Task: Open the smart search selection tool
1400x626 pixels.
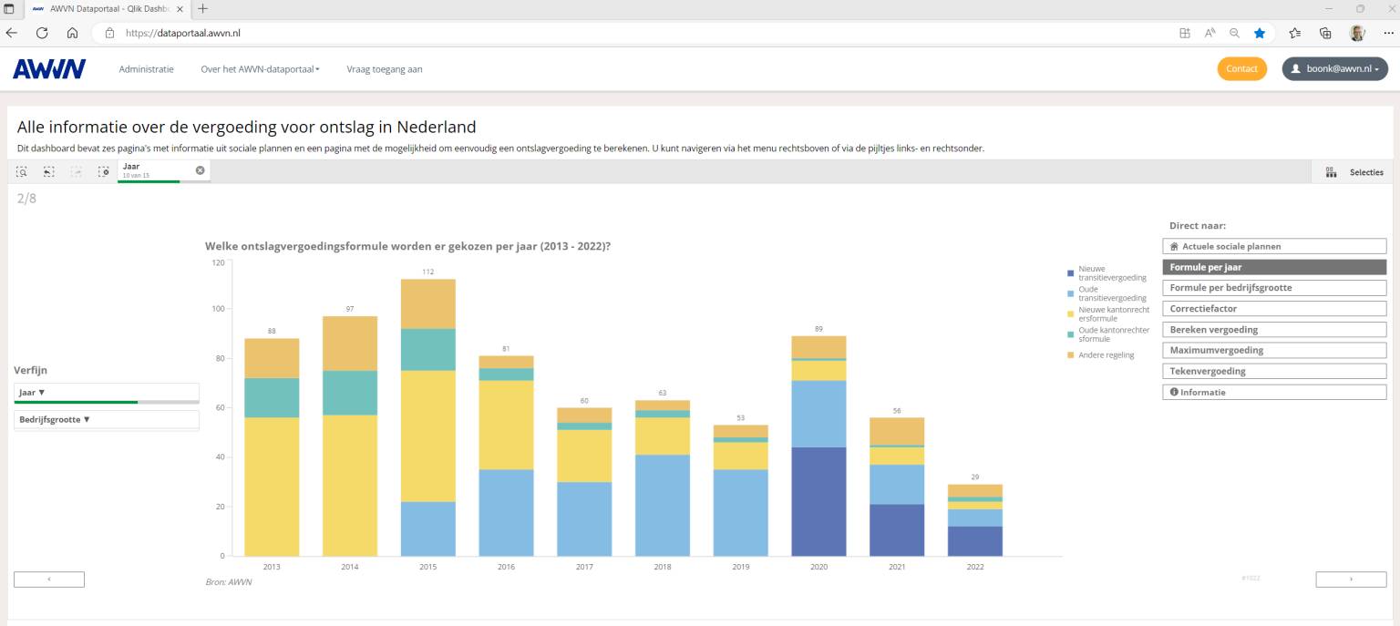Action: (x=21, y=171)
